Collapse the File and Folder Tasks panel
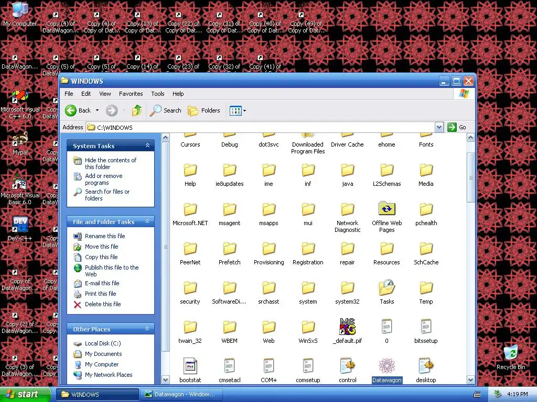This screenshot has width=537, height=402. [147, 221]
